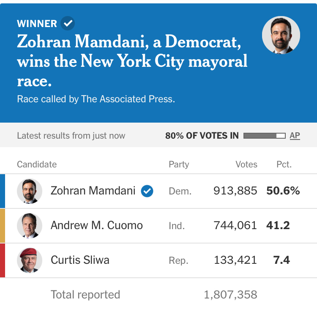This screenshot has height=312, width=317.
Task: Click Zohran Mamdani's row photo
Action: tap(30, 191)
